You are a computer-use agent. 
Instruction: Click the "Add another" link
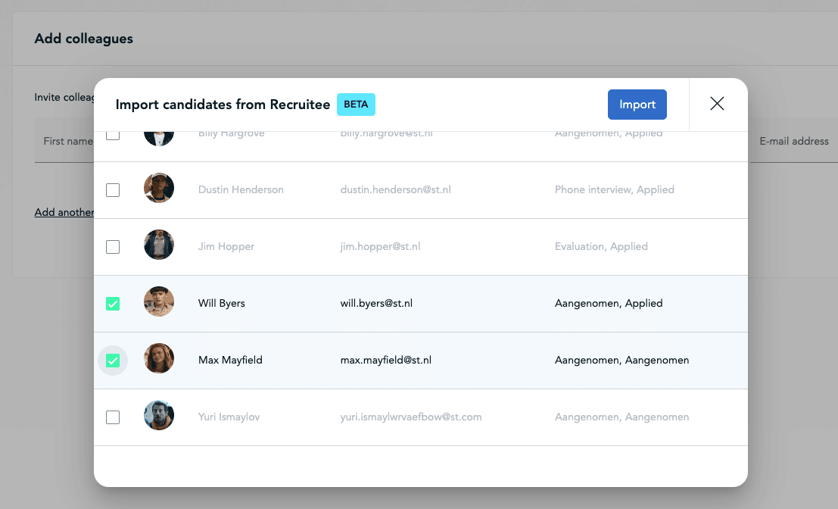click(x=64, y=213)
